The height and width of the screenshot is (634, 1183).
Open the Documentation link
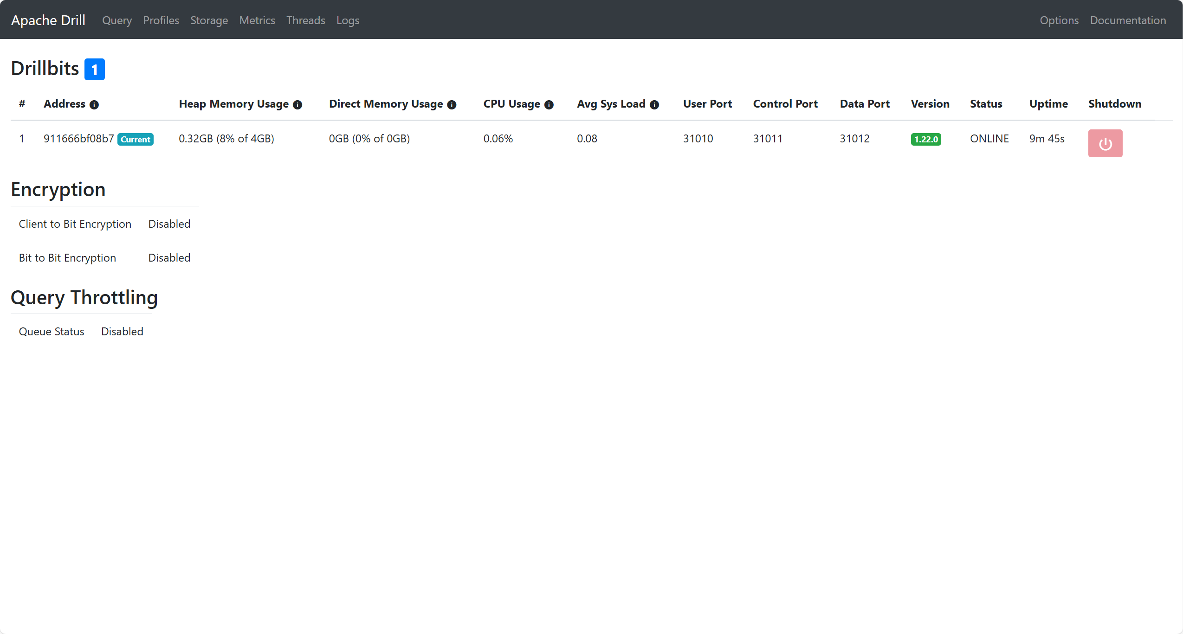coord(1128,20)
